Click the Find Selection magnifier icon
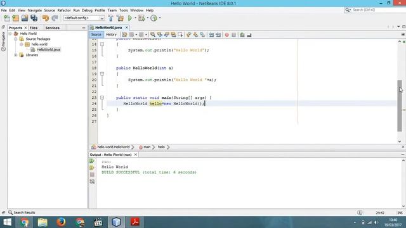The width and height of the screenshot is (406, 228). (153, 35)
